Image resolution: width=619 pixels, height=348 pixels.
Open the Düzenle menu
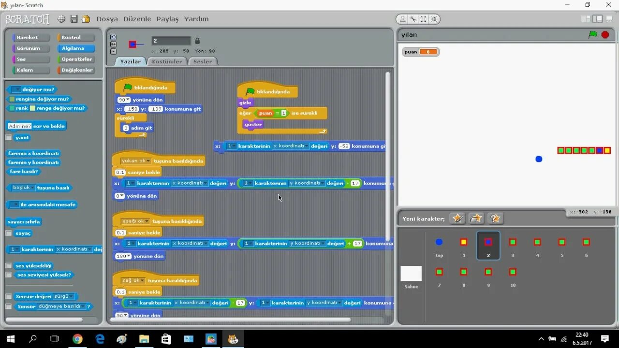(x=137, y=19)
